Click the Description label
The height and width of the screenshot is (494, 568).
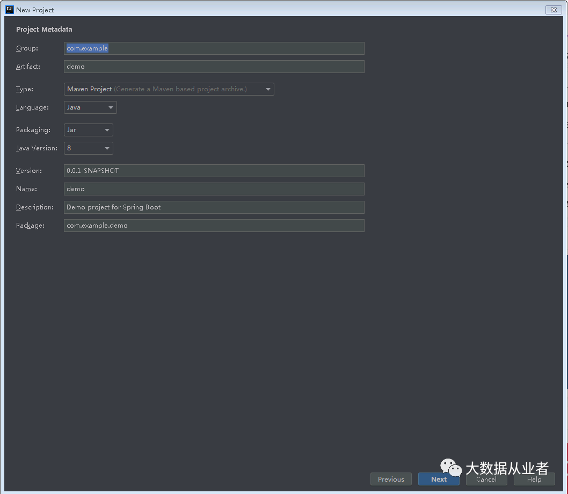35,207
